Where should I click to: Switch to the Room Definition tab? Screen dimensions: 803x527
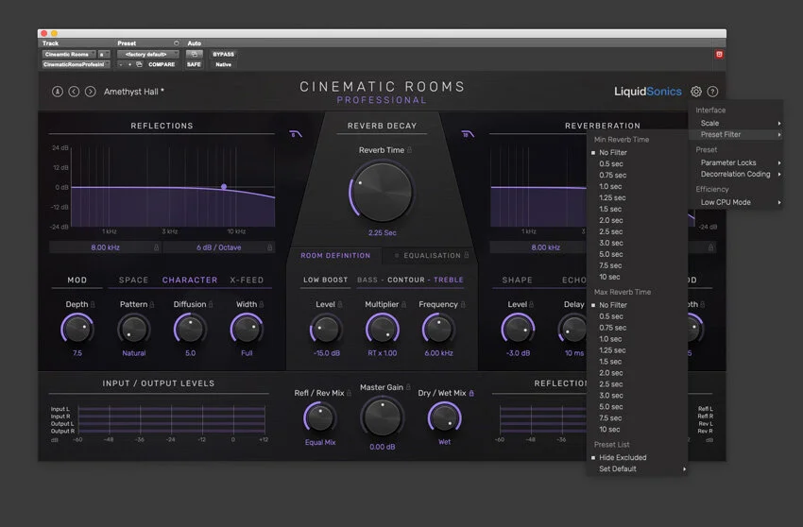335,255
